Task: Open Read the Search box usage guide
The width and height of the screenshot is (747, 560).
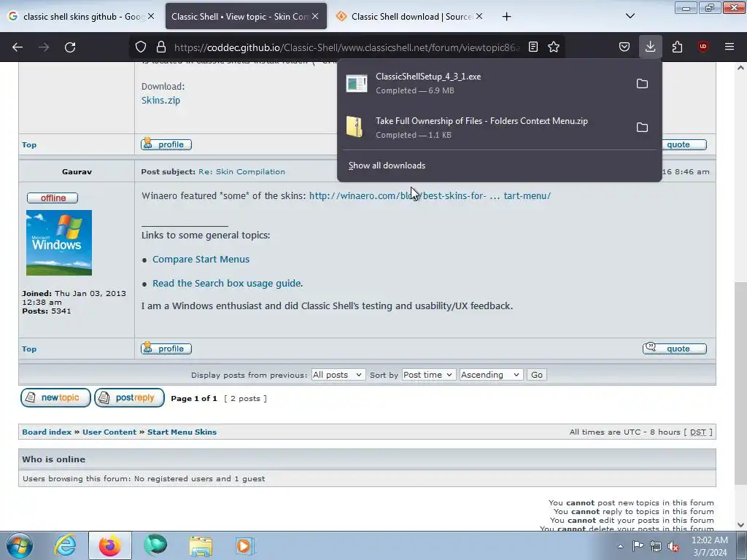Action: click(x=227, y=284)
